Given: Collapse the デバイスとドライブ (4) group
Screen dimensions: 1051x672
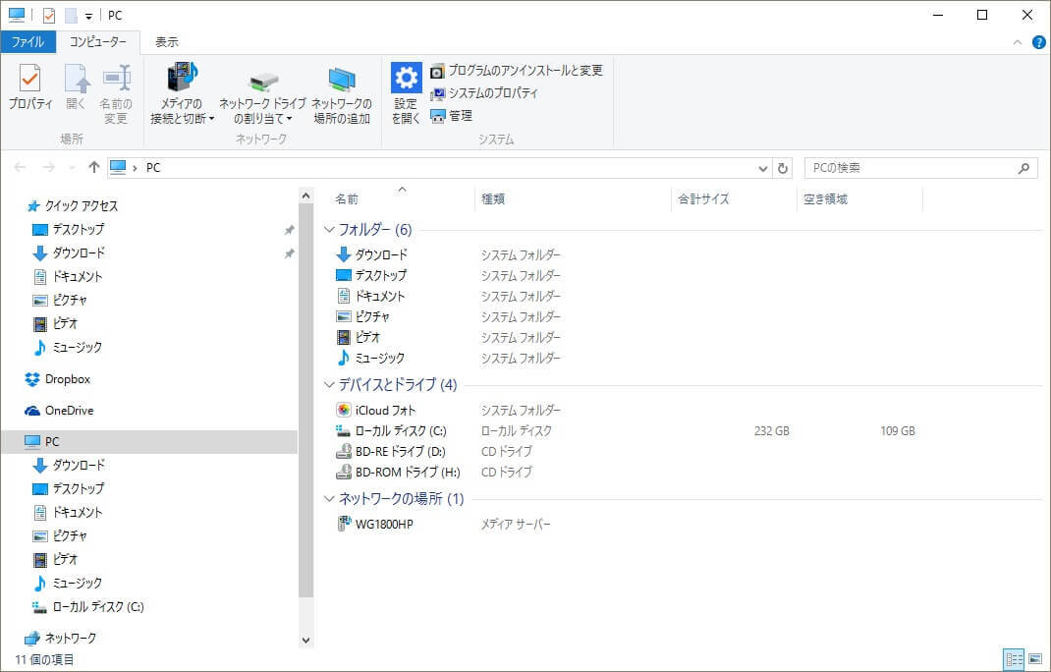Looking at the screenshot, I should pyautogui.click(x=329, y=385).
